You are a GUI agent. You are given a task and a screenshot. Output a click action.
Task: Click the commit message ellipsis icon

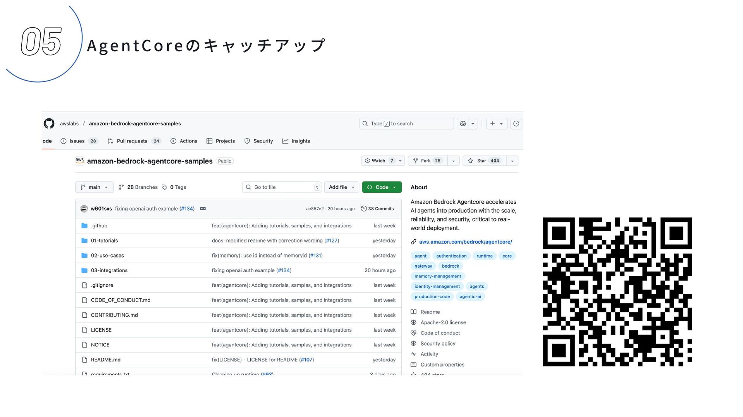point(203,208)
